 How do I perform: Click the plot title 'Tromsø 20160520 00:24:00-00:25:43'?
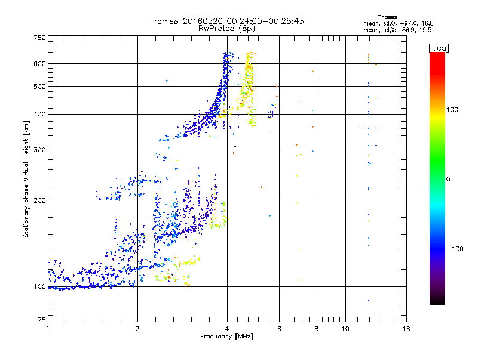227,21
